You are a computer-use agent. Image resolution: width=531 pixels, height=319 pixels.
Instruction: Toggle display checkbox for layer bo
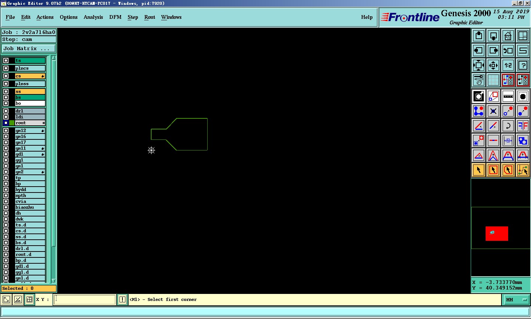(x=6, y=103)
